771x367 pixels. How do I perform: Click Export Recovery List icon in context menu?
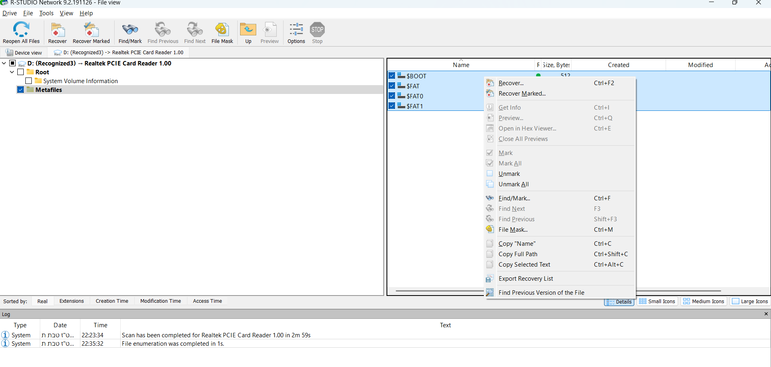point(490,279)
